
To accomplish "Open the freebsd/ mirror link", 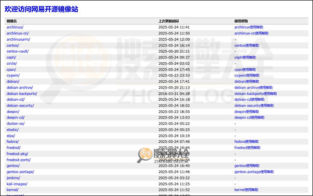I will click(x=14, y=148).
